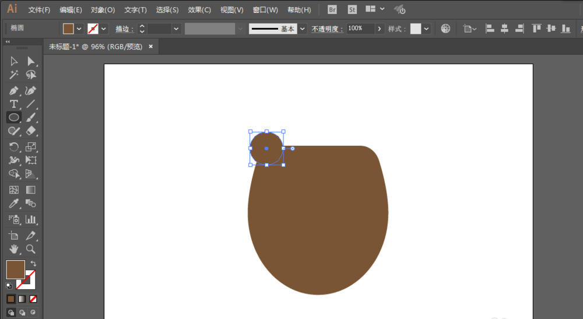This screenshot has width=583, height=319.
Task: Select the Type tool
Action: coord(14,104)
